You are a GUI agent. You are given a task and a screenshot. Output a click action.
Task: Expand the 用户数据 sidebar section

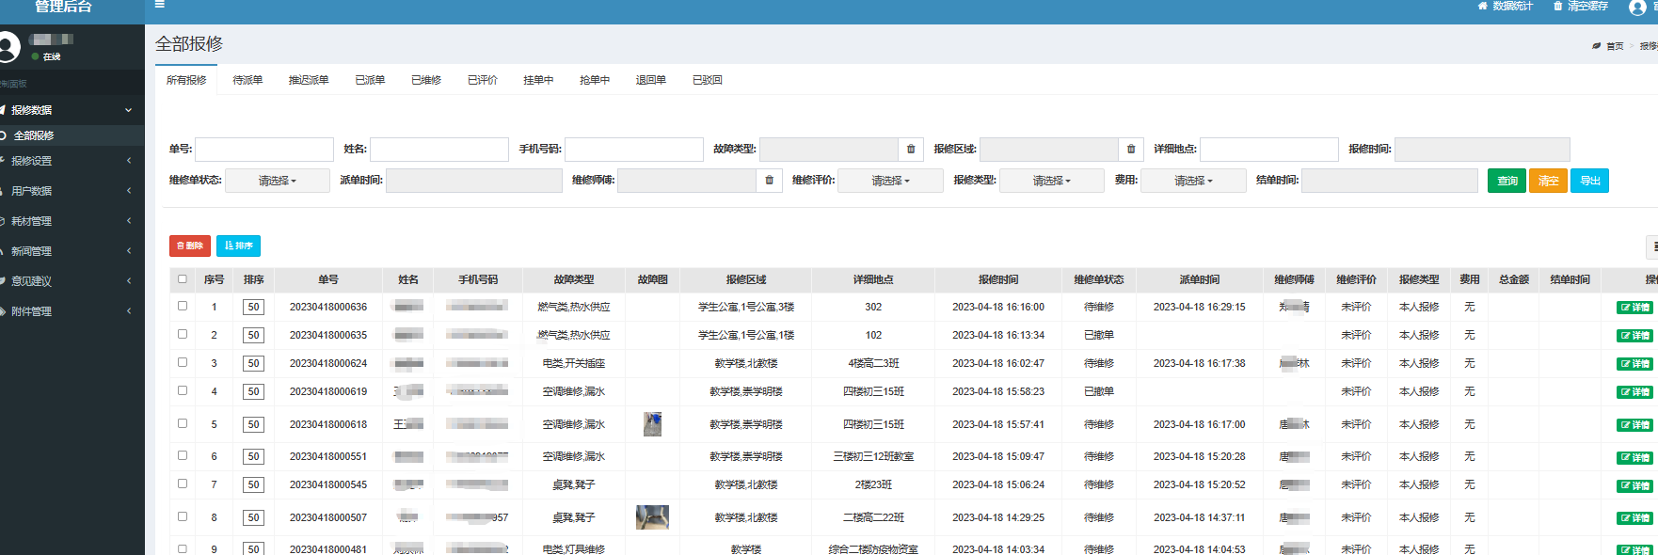click(x=72, y=191)
